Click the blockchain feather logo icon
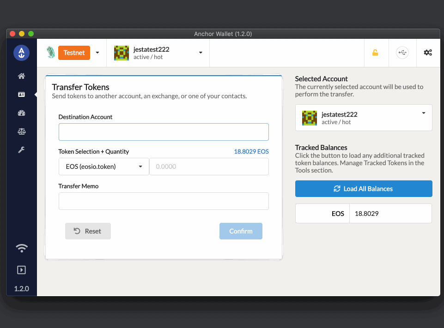The width and height of the screenshot is (444, 328). click(x=51, y=53)
